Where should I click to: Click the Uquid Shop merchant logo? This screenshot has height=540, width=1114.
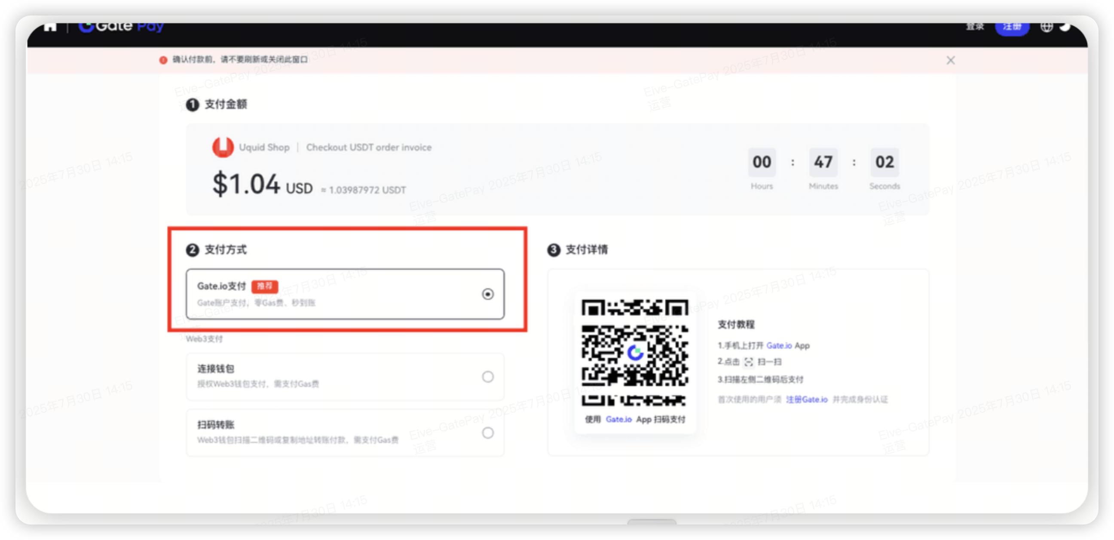tap(223, 147)
